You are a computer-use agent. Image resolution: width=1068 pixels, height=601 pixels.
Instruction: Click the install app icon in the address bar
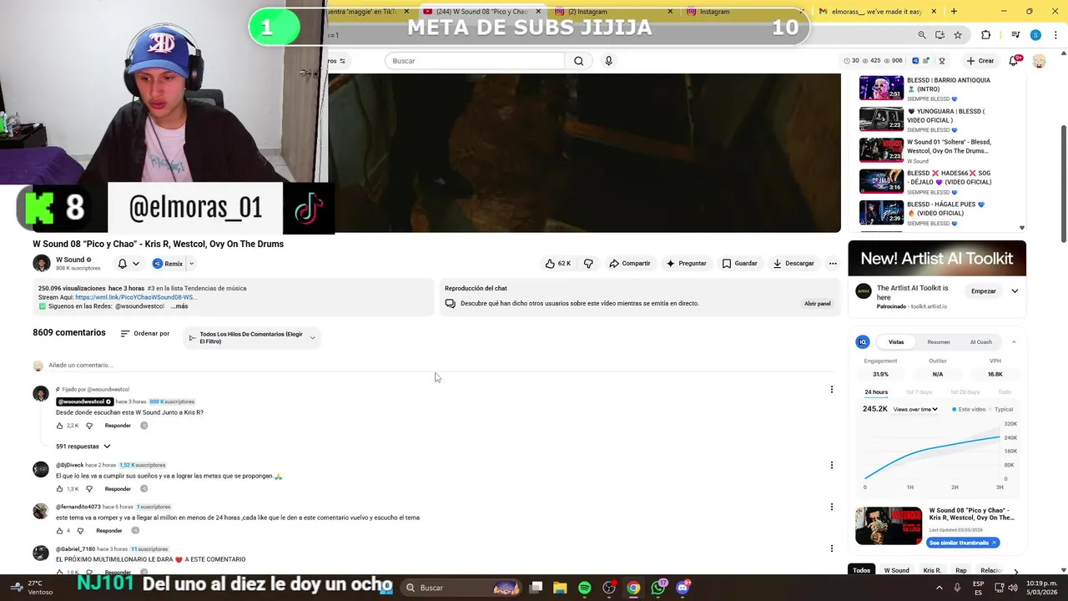click(x=940, y=35)
